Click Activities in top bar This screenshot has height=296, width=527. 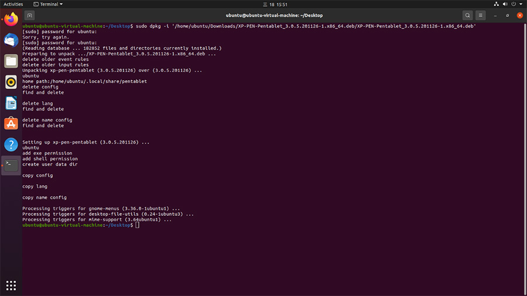13,4
